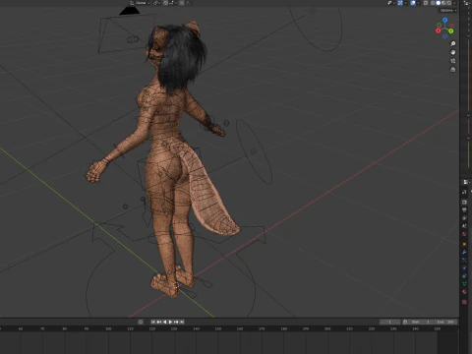Image resolution: width=472 pixels, height=354 pixels.
Task: Toggle perspective/orthographic view icon
Action: click(x=453, y=70)
